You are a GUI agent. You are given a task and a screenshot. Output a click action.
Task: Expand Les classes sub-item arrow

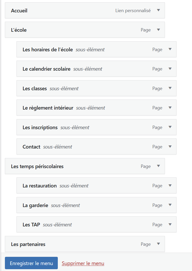coord(170,88)
